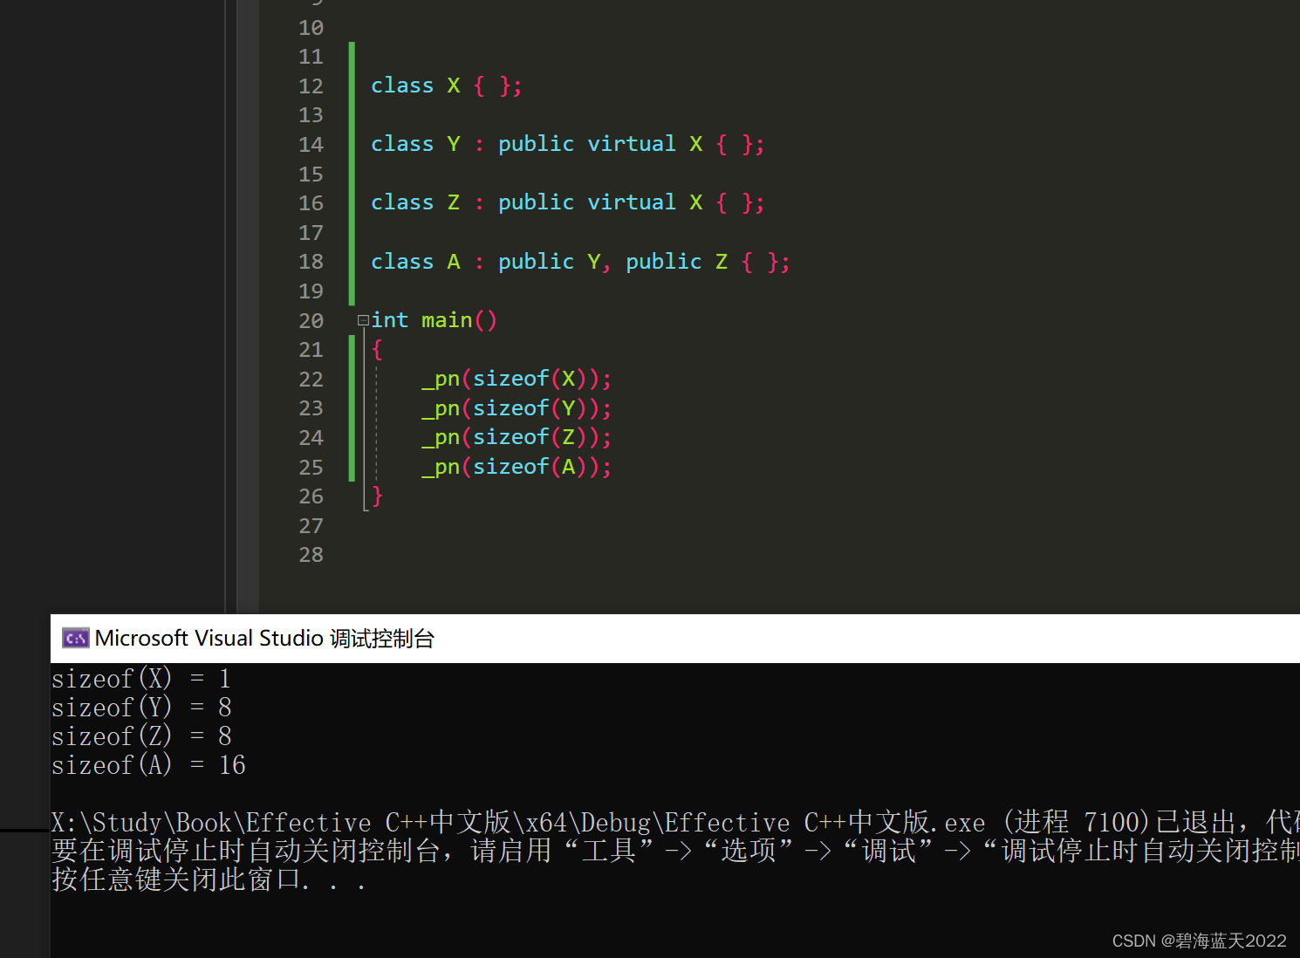Click line number 20 in the gutter
Screen dimensions: 1300x958
click(x=311, y=321)
